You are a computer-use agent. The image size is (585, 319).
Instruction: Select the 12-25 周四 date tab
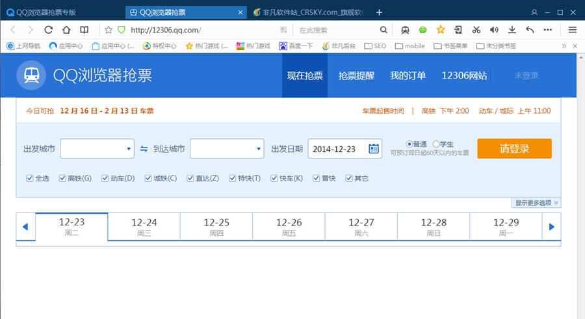click(216, 227)
